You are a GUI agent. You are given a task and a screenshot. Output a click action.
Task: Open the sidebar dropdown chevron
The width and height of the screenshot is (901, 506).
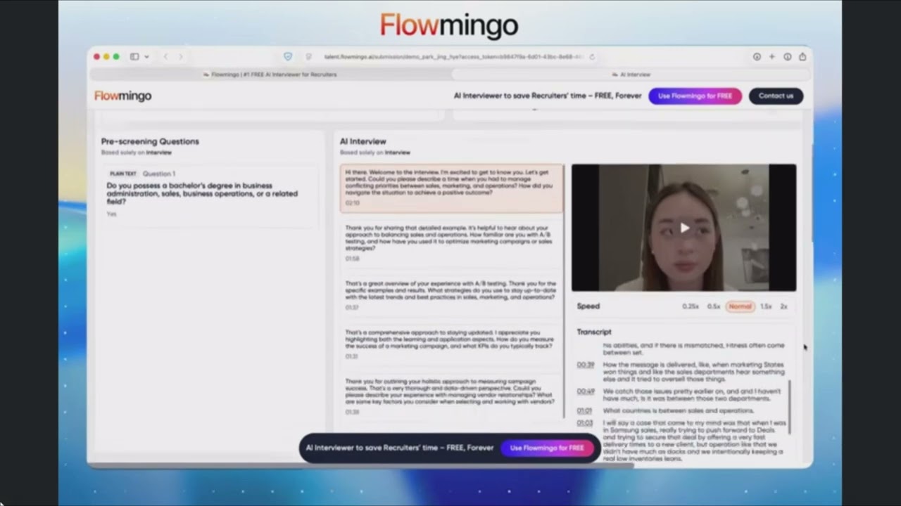coord(146,57)
